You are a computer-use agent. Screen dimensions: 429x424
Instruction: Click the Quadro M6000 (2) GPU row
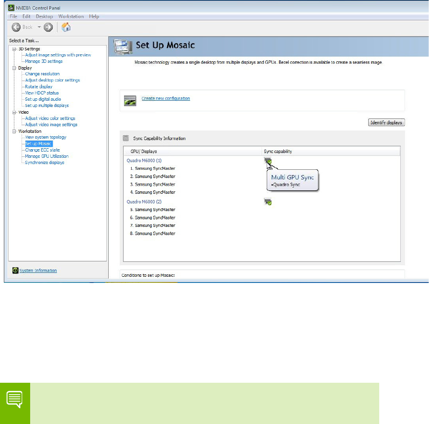144,202
